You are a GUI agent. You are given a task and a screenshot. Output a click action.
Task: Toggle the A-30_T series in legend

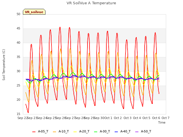click(102, 131)
